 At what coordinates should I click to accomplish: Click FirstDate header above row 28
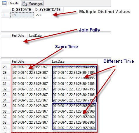30,62
